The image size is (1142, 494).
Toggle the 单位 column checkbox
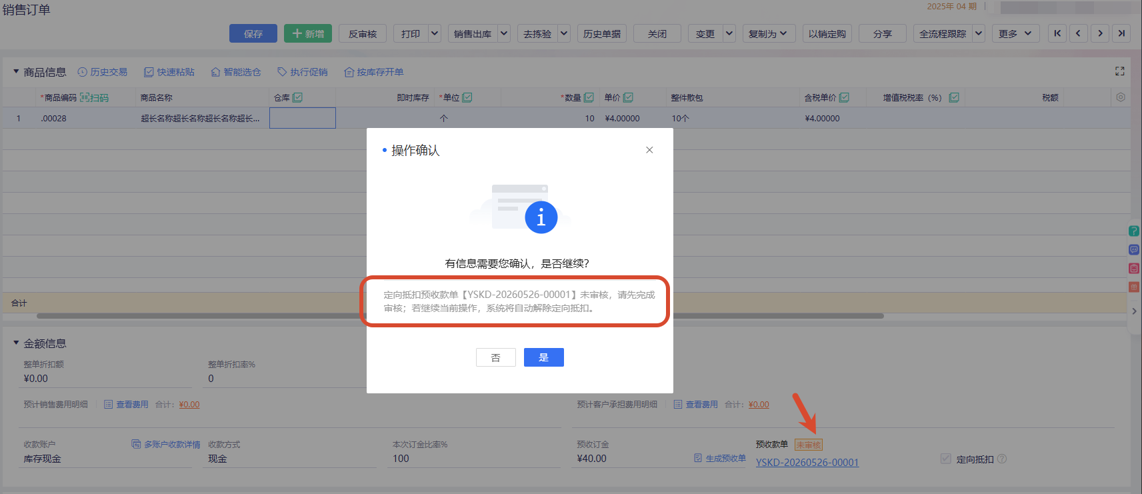pos(467,97)
